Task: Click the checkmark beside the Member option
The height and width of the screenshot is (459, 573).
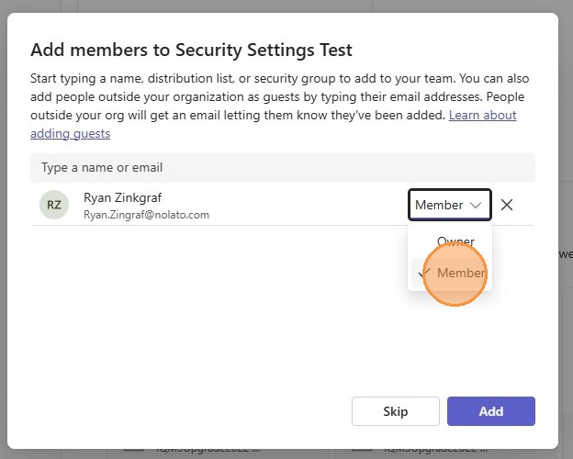Action: click(x=423, y=273)
